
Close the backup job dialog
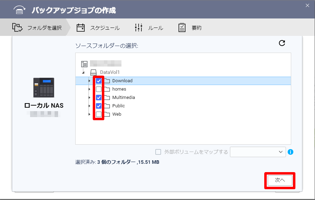307,5
